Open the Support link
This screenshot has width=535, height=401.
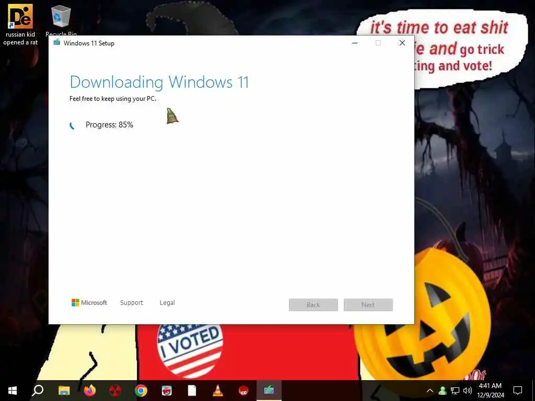click(x=132, y=302)
